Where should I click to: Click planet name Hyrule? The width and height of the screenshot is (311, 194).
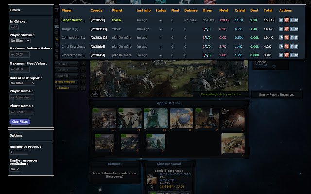[117, 20]
